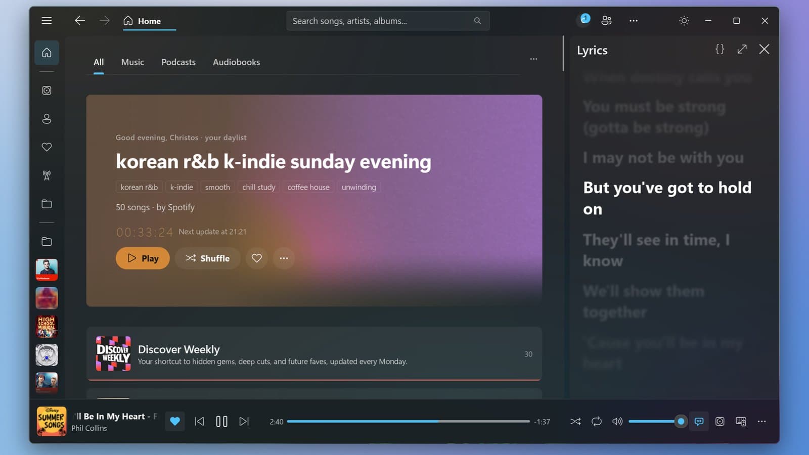This screenshot has height=455, width=809.
Task: Click the coffee house tag
Action: click(308, 187)
